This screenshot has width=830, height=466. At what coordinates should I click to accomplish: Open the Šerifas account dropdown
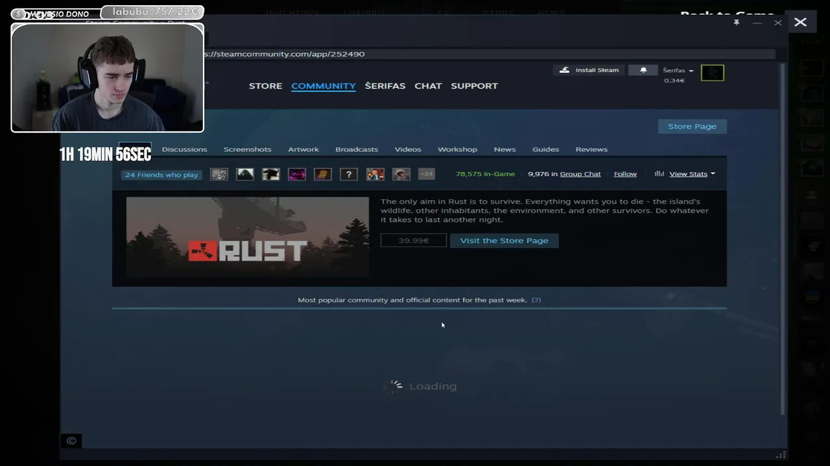(x=678, y=70)
